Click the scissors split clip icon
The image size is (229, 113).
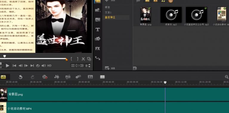tap(83, 59)
